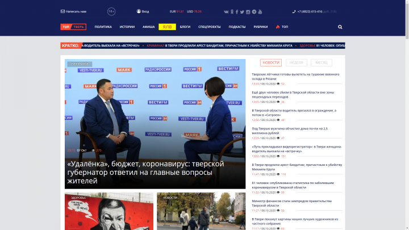
Task: Open the yellow ЯЛВ menu item
Action: (x=167, y=27)
